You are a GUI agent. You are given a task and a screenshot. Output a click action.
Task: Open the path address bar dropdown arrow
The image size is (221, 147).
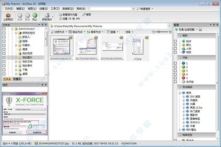point(169,26)
